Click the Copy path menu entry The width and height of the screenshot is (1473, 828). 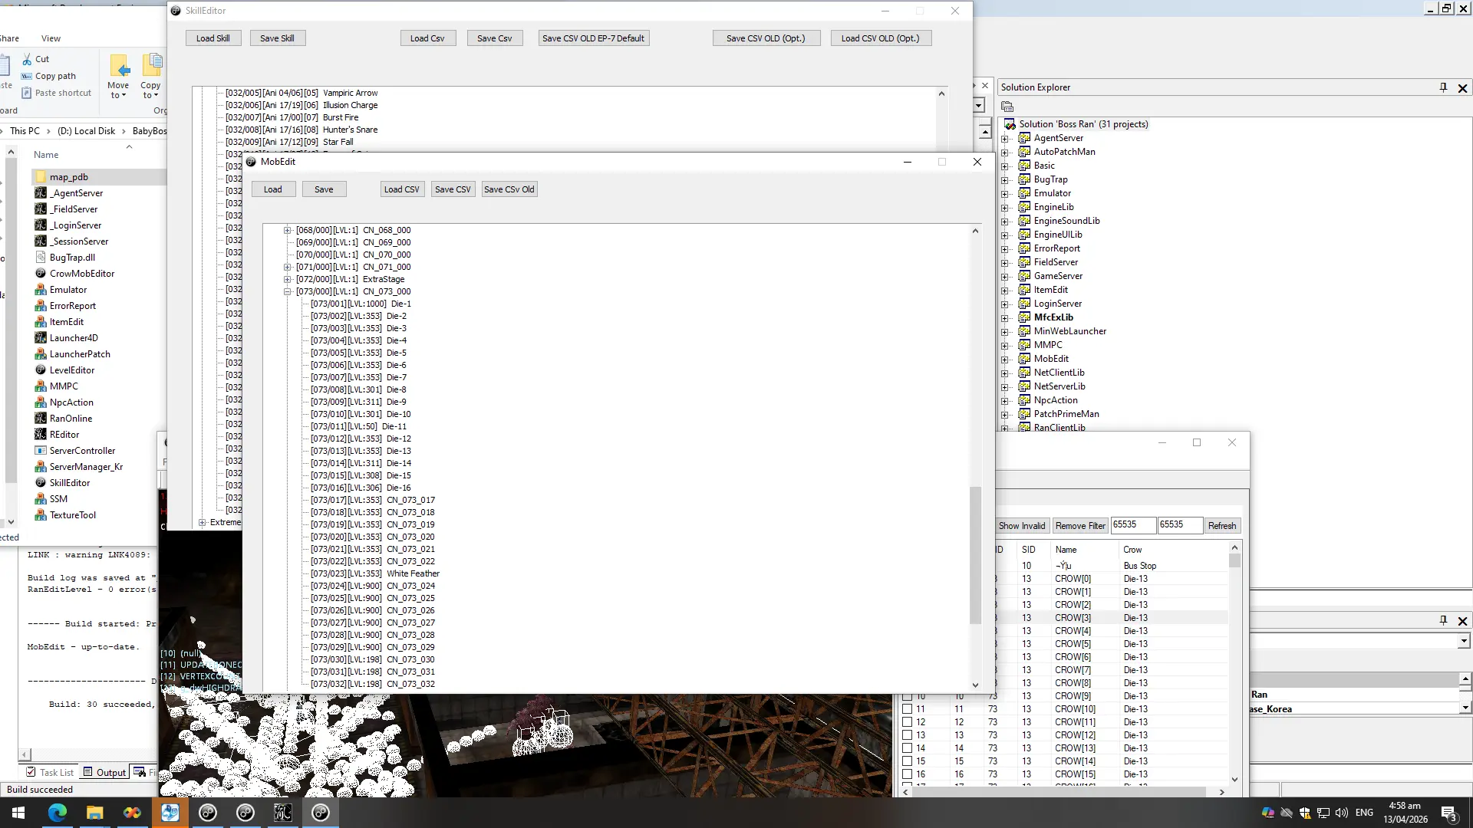[49, 76]
